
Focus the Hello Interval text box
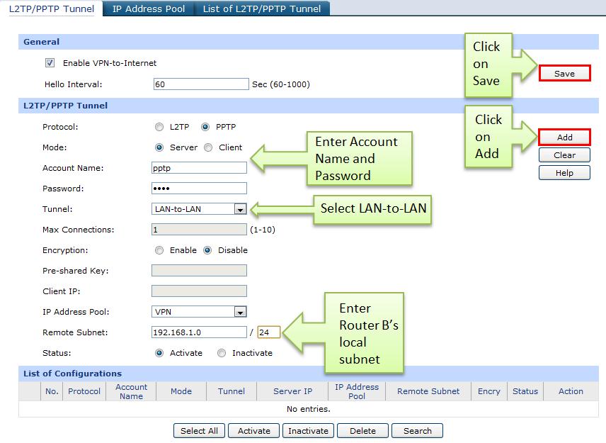(x=200, y=84)
